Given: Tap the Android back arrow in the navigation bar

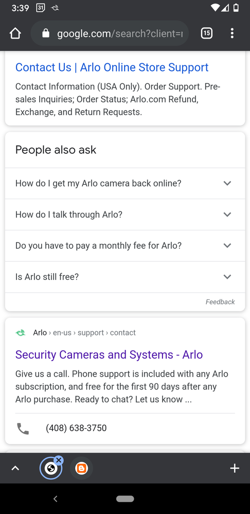Looking at the screenshot, I should point(56,499).
